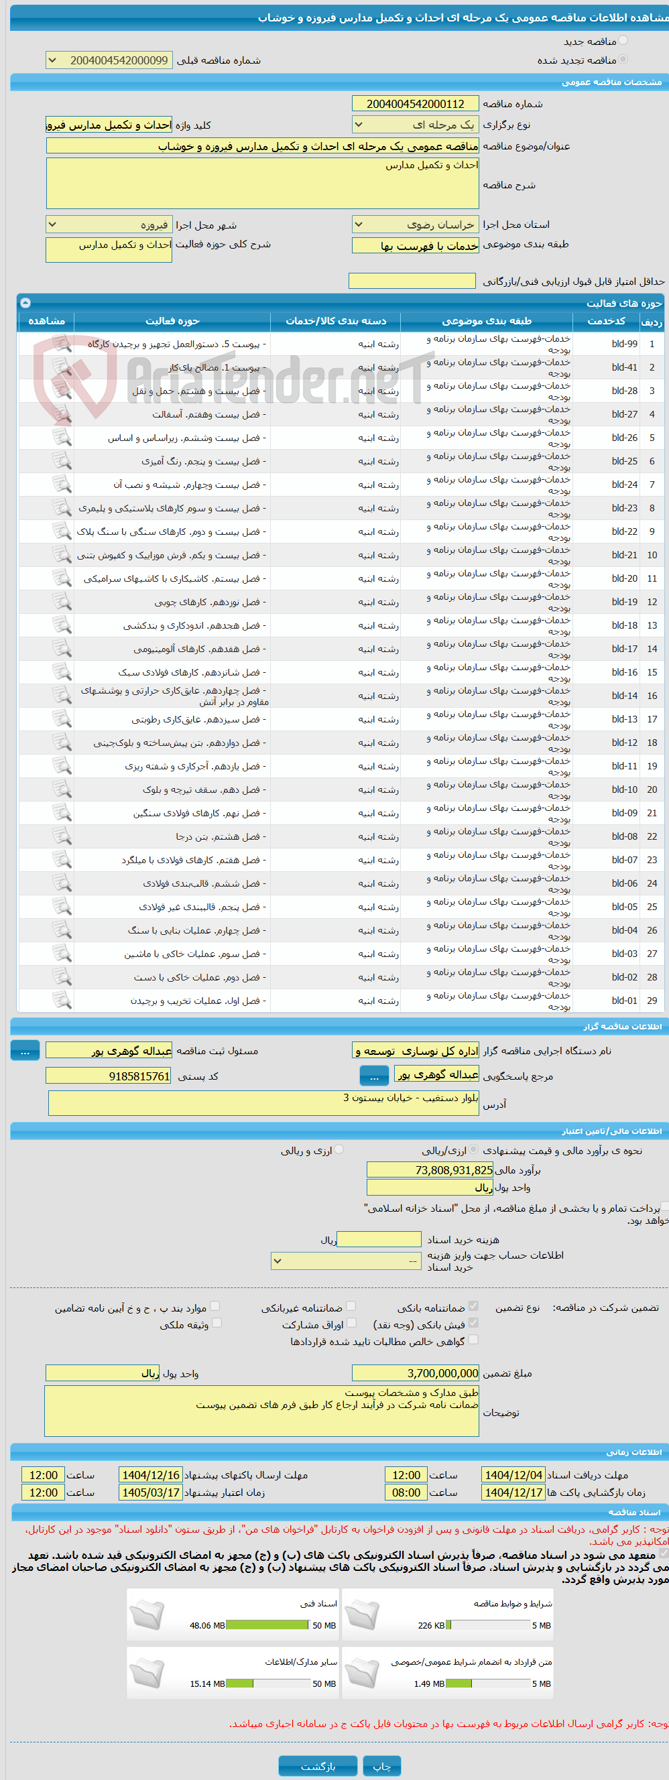Toggle گواهی خالص مطالبات checkbox
The image size is (669, 1780).
pyautogui.click(x=473, y=1339)
